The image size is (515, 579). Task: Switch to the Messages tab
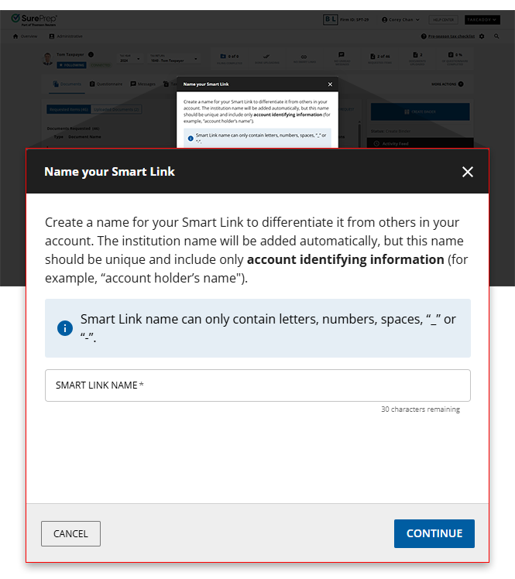pos(143,84)
